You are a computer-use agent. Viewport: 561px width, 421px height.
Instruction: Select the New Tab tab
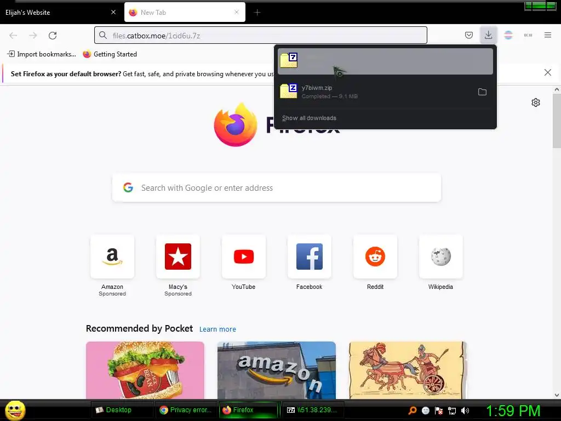pos(185,12)
